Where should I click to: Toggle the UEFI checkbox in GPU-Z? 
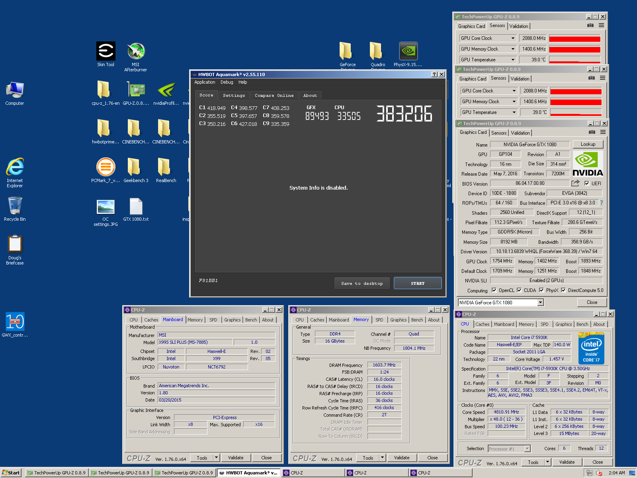pyautogui.click(x=587, y=183)
